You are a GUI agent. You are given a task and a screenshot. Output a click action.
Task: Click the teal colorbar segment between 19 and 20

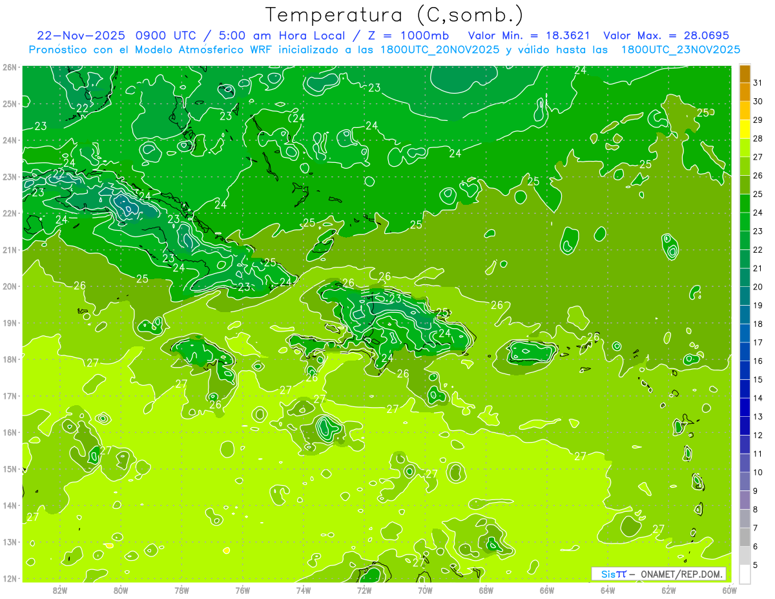(745, 296)
